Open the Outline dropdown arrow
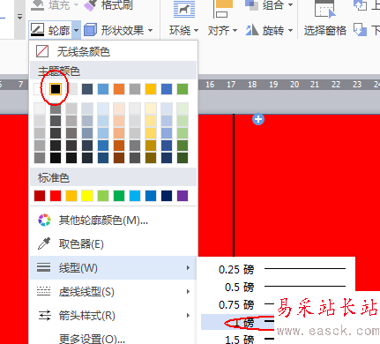The height and width of the screenshot is (344, 380). tap(76, 30)
